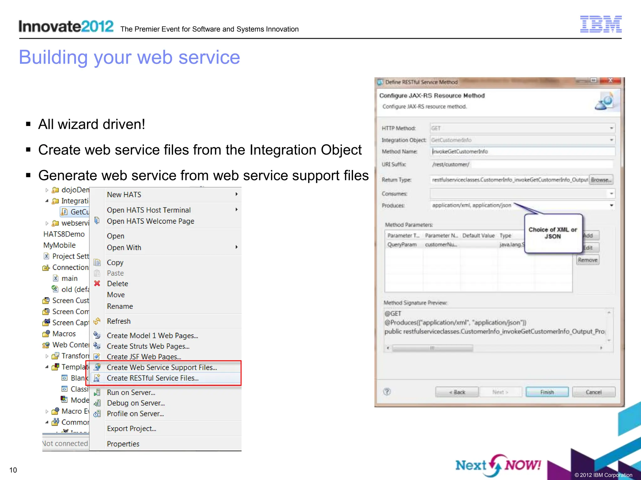Click the help question mark icon in dialog
641x480 pixels.
pyautogui.click(x=387, y=392)
